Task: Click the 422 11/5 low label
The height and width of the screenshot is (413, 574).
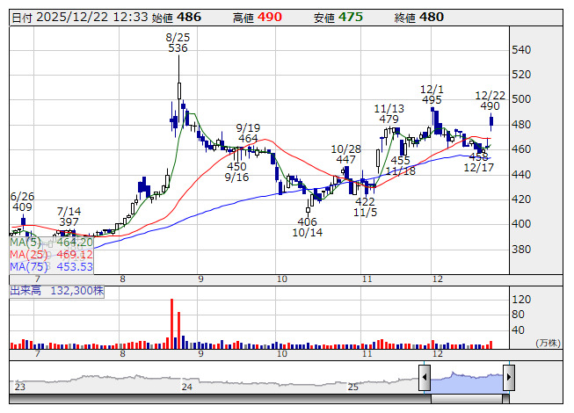Action: [x=365, y=207]
